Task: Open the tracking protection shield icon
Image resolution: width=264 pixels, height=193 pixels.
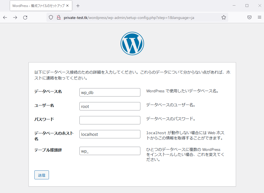Action: pos(51,18)
